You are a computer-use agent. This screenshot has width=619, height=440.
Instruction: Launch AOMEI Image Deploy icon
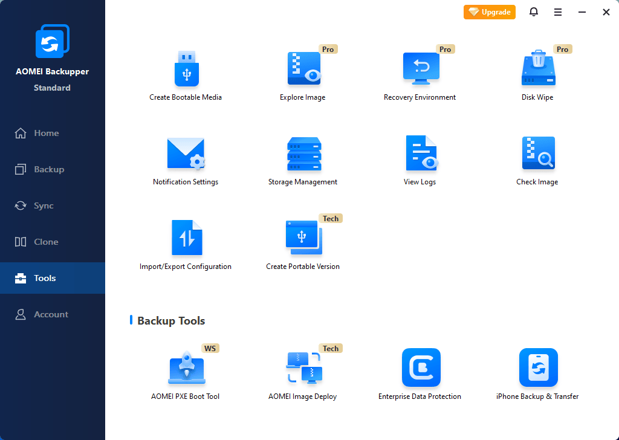click(x=304, y=367)
